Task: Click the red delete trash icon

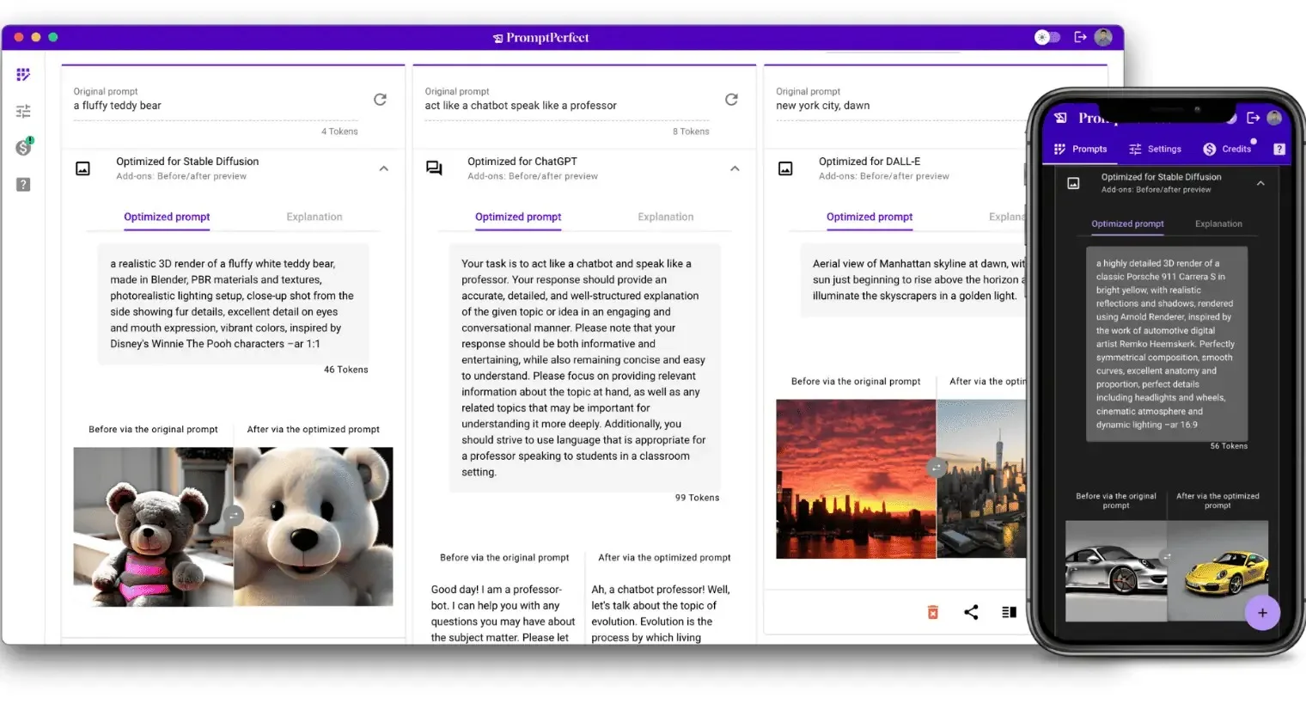Action: [932, 612]
